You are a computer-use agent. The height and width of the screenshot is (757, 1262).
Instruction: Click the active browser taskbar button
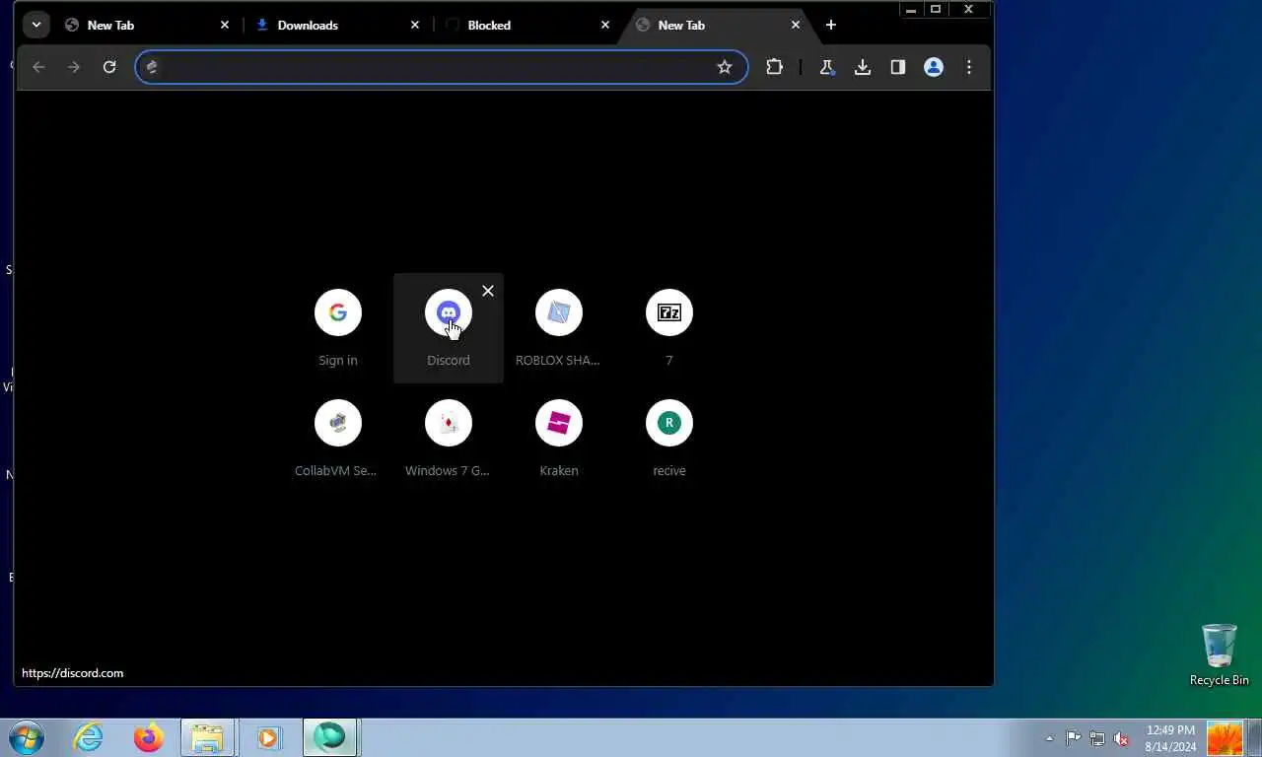coord(329,737)
